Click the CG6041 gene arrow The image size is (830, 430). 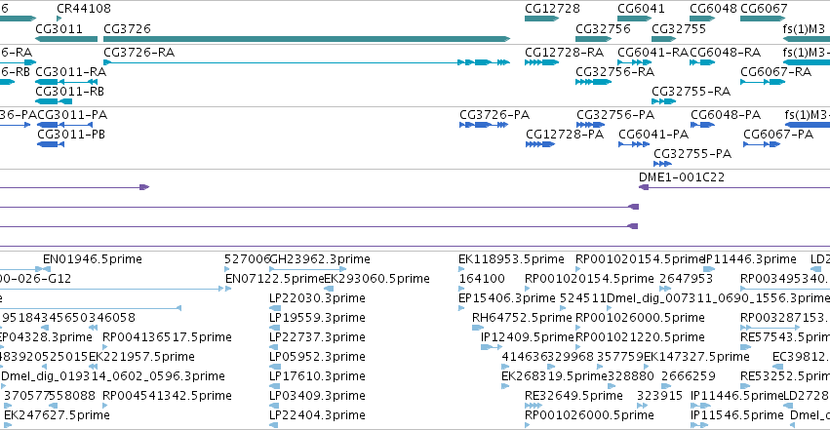[635, 19]
